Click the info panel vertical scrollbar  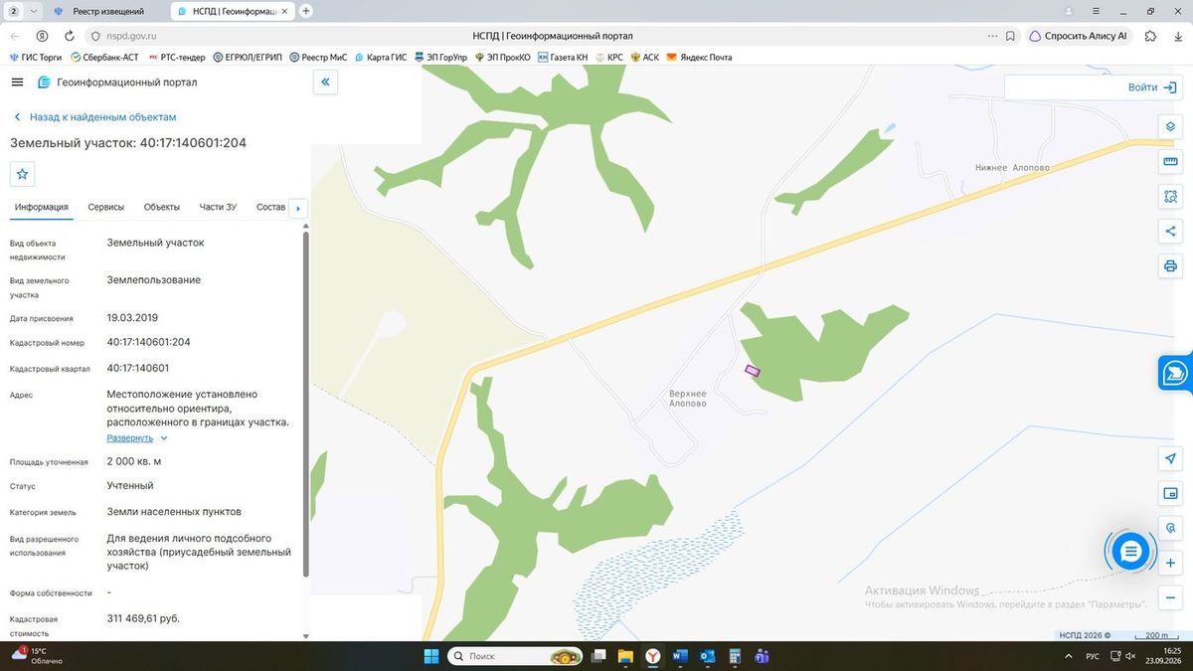[x=305, y=405]
